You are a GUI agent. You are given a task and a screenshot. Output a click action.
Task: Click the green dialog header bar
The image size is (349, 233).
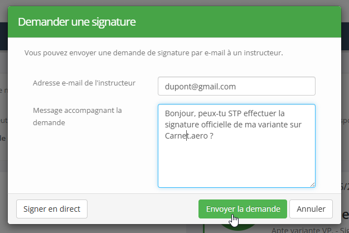[174, 22]
